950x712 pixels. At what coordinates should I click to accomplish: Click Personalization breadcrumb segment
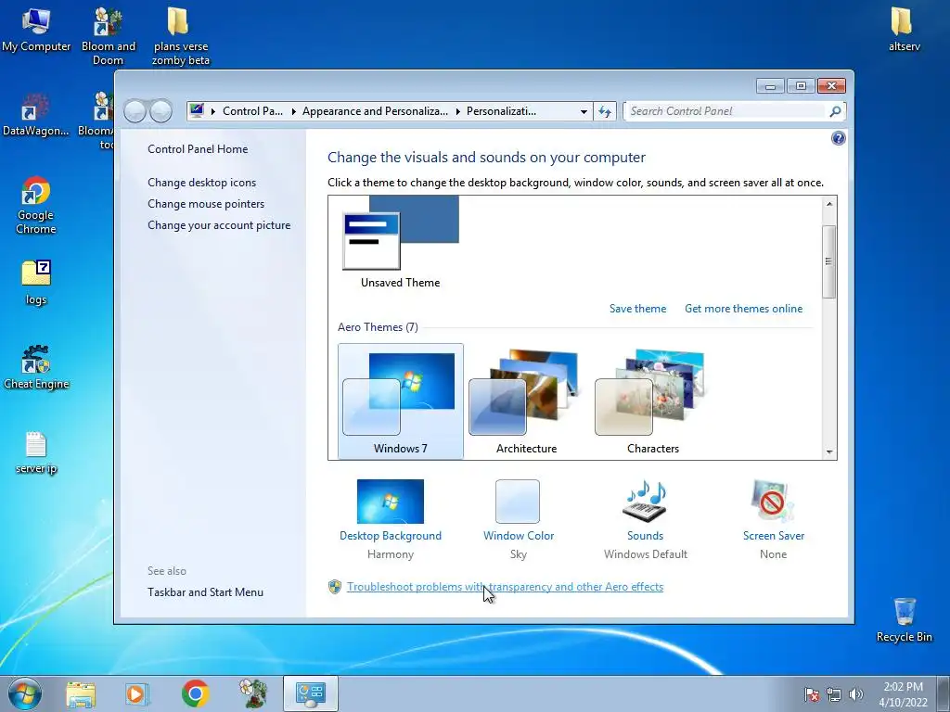coord(501,111)
